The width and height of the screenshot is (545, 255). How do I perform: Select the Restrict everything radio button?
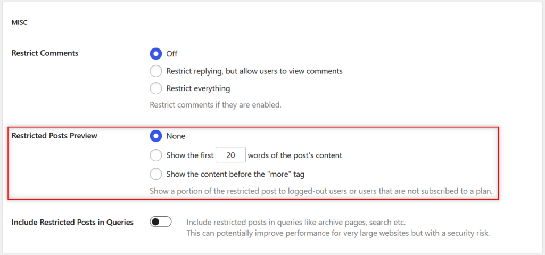coord(156,88)
